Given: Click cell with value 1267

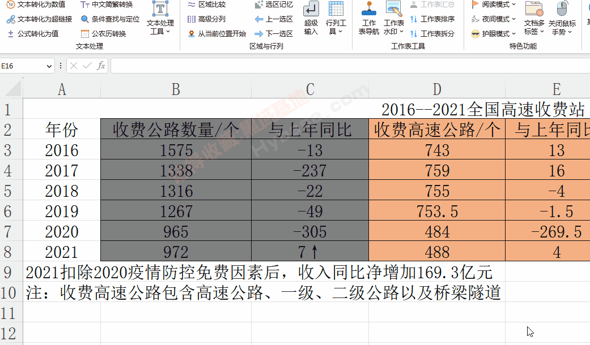Looking at the screenshot, I should (176, 210).
